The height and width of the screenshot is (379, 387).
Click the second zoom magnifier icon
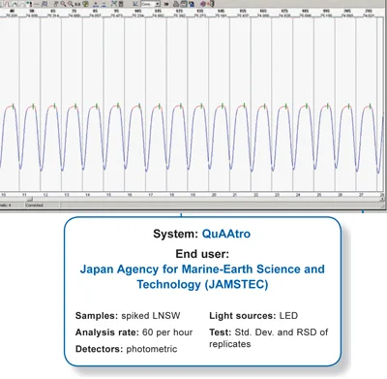tap(71, 4)
